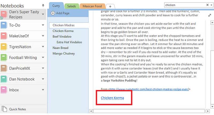This screenshot has height=115, width=214.
Task: Expand the TigresNation notebook
Action: 43,47
